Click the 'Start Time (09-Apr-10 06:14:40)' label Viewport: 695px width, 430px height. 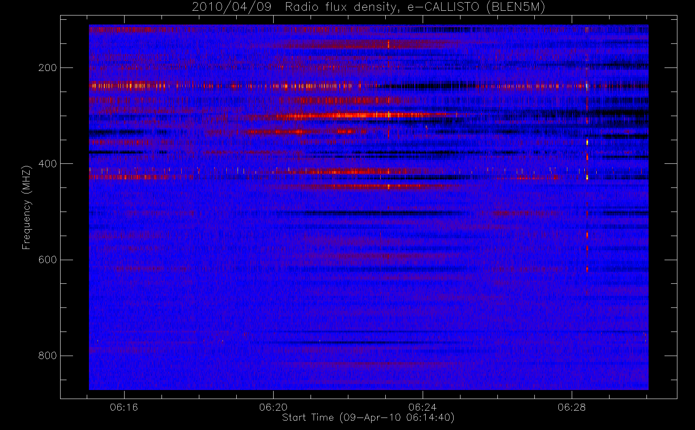tap(368, 418)
